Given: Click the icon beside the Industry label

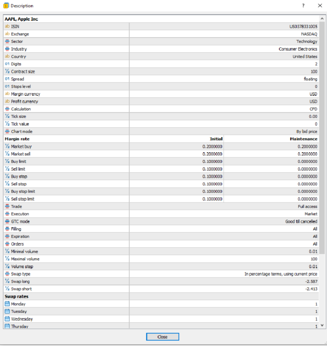Looking at the screenshot, I should click(7, 49).
